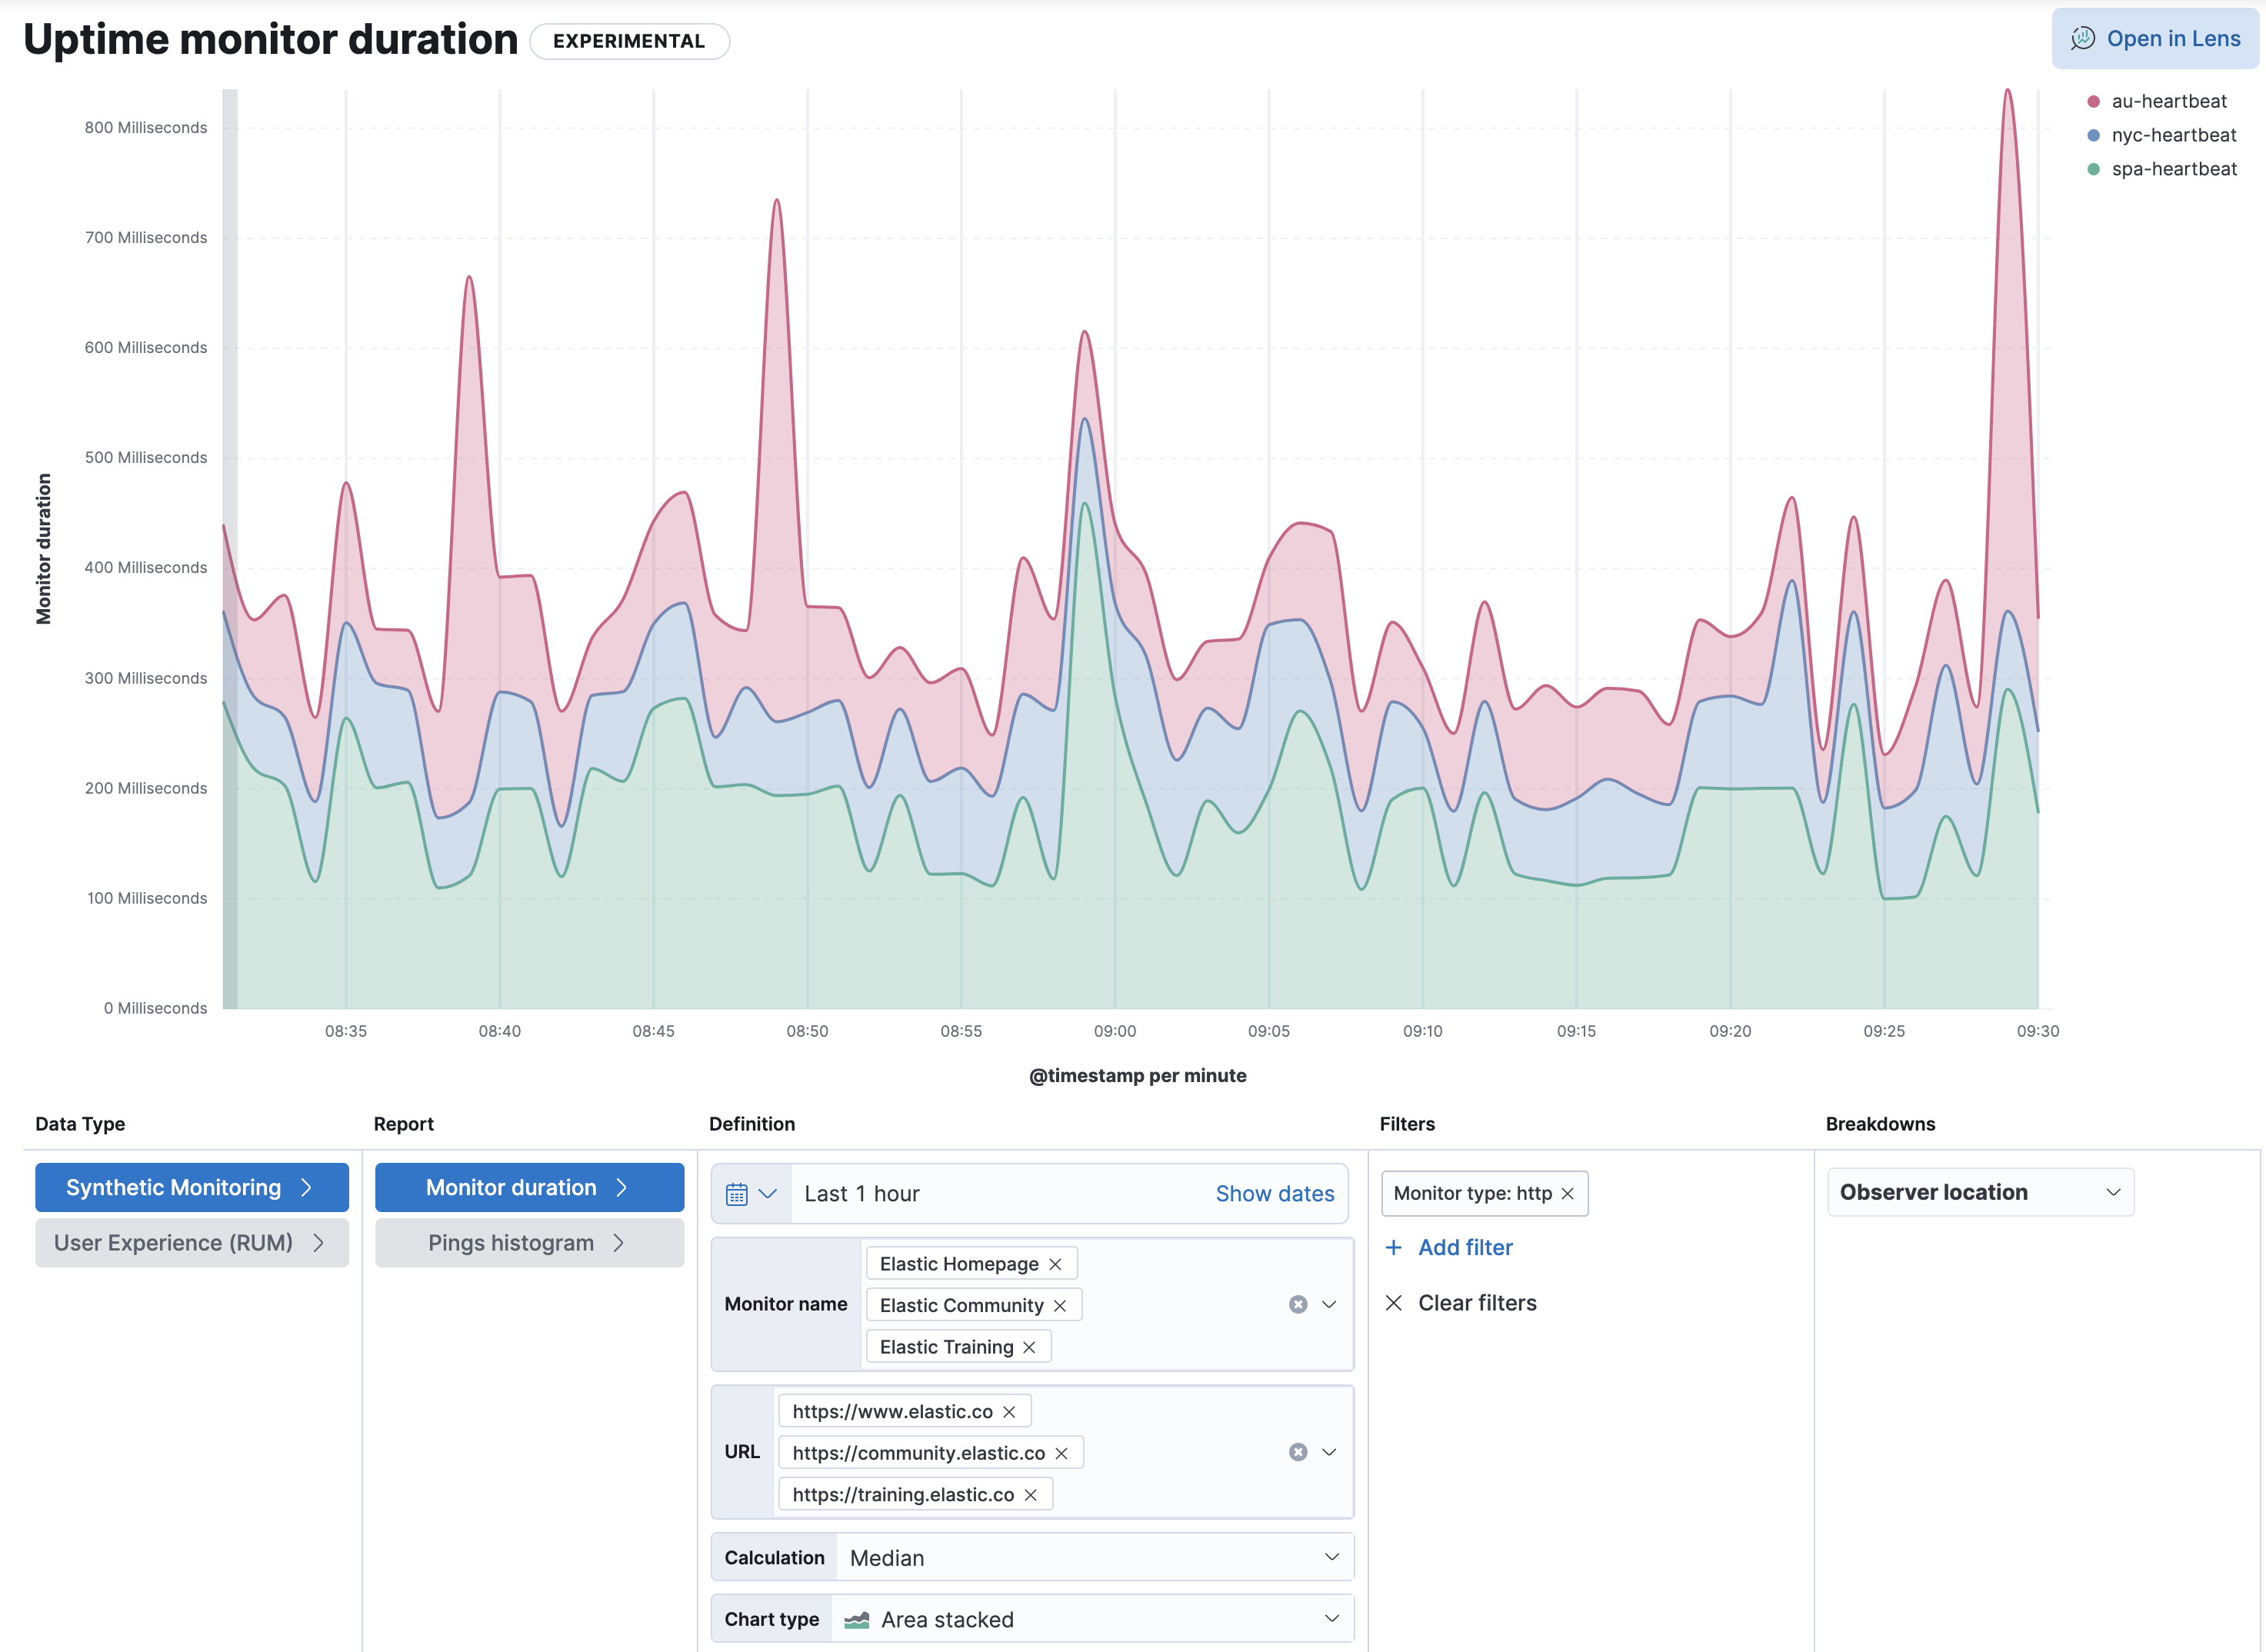
Task: Expand the Observer location breakdown dropdown
Action: point(1980,1192)
